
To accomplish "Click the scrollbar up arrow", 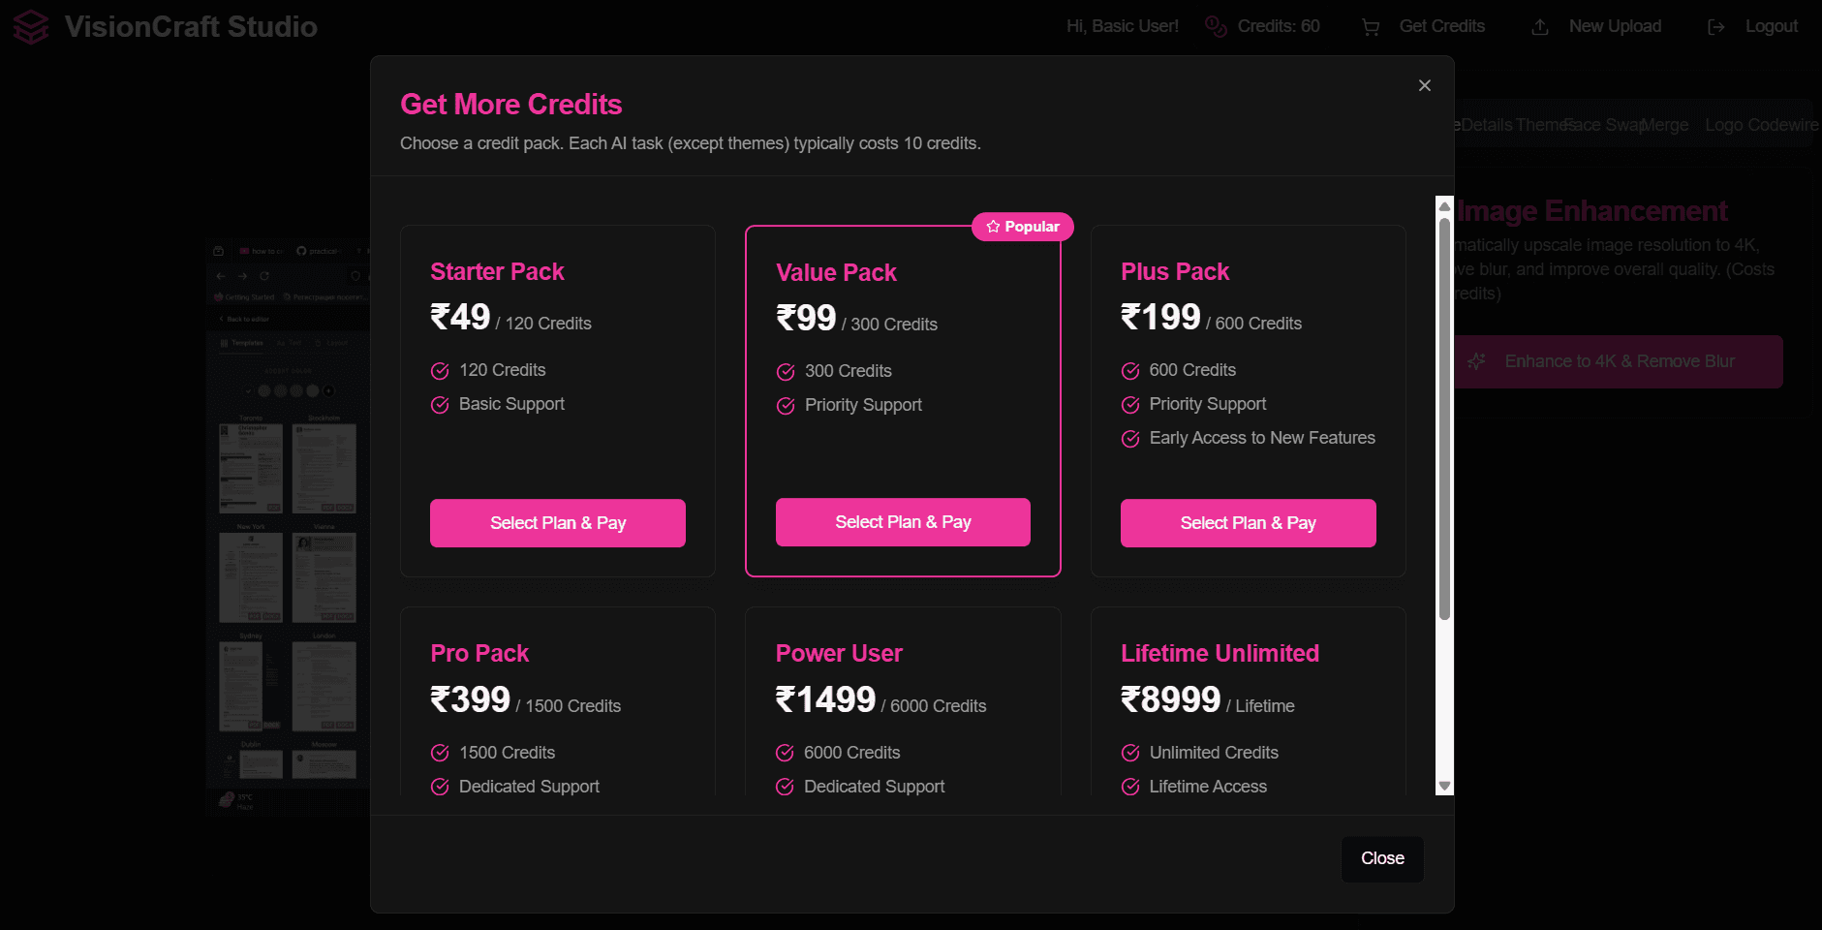I will (1444, 205).
